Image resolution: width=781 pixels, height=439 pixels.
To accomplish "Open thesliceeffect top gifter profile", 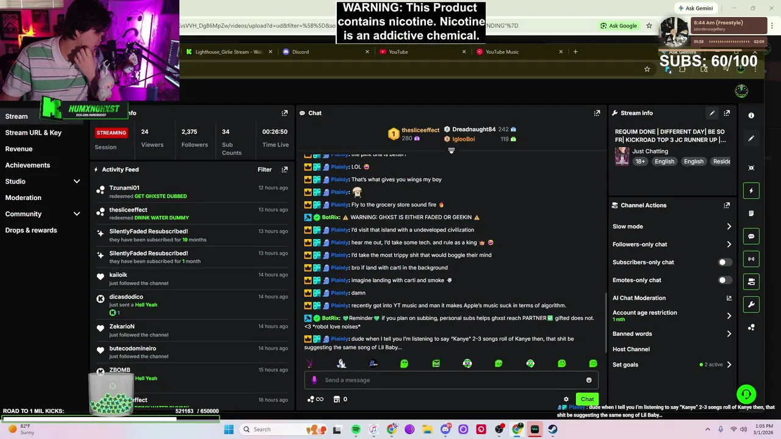I will [x=420, y=130].
